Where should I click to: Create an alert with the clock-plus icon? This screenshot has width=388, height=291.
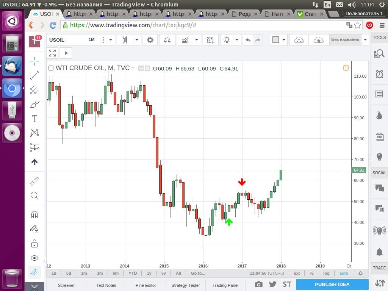tap(210, 40)
